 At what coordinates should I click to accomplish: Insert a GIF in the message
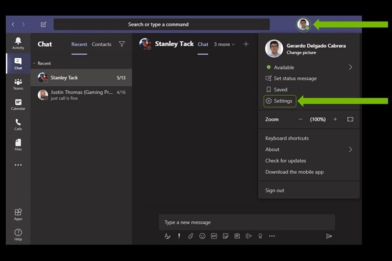(x=214, y=236)
